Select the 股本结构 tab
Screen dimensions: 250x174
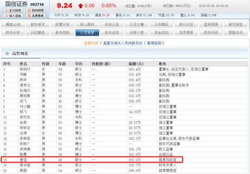pos(62,33)
